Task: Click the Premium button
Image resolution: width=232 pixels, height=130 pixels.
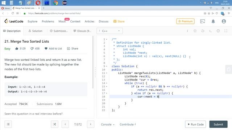Action: coord(185,21)
